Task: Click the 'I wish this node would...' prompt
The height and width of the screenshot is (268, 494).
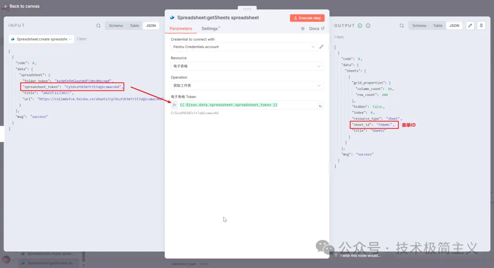Action: pyautogui.click(x=360, y=256)
